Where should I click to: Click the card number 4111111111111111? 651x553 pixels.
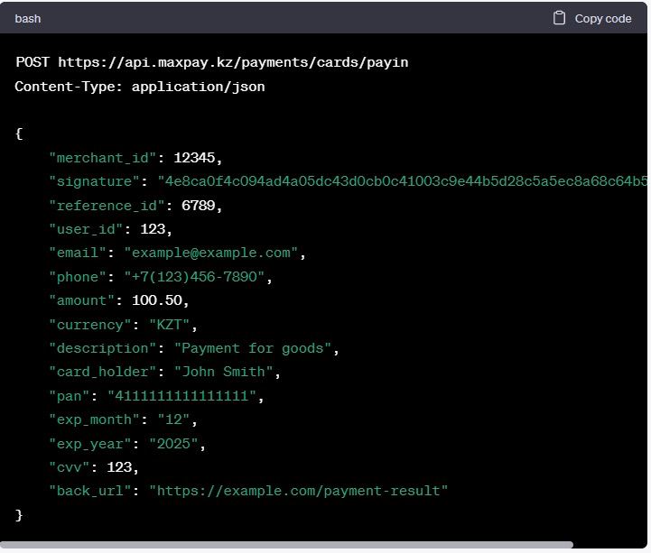point(181,396)
